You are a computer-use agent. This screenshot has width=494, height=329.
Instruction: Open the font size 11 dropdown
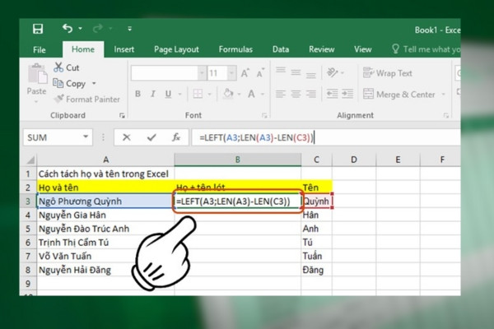tap(231, 73)
